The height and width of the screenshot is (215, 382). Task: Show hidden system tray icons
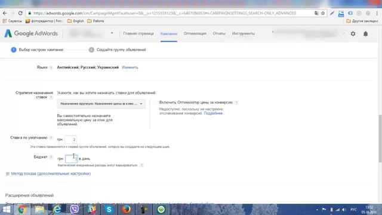[x=317, y=210]
